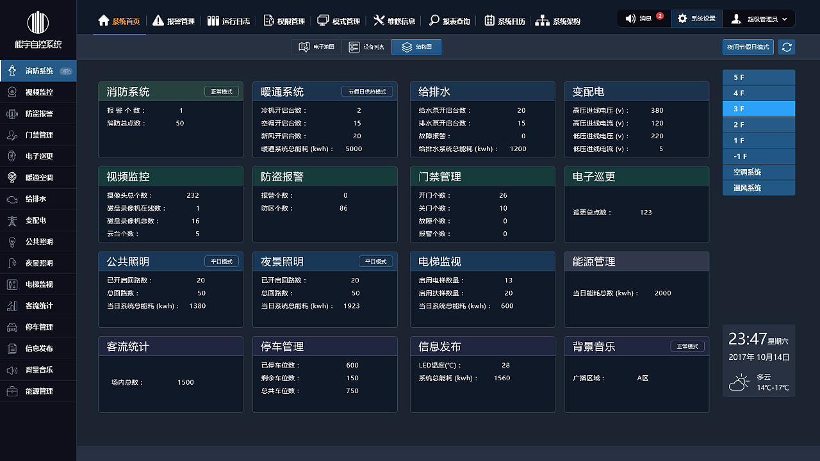Open 系统设置 system settings
Viewport: 820px width, 461px height.
pos(696,18)
